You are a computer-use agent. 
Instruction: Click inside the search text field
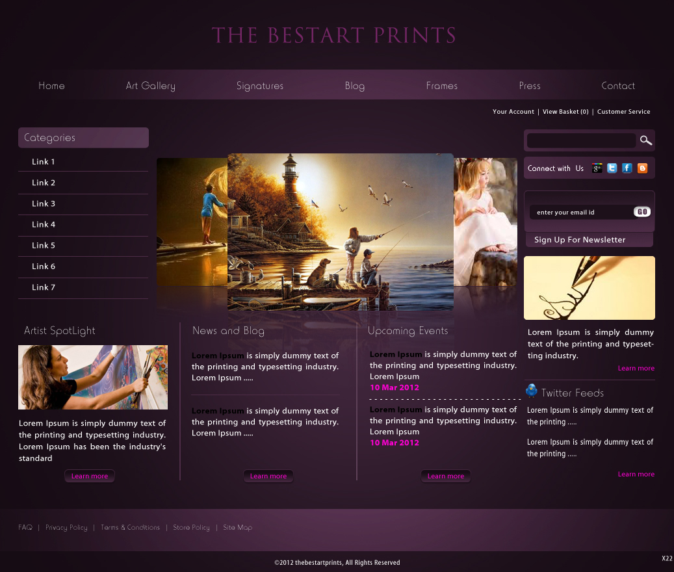580,140
